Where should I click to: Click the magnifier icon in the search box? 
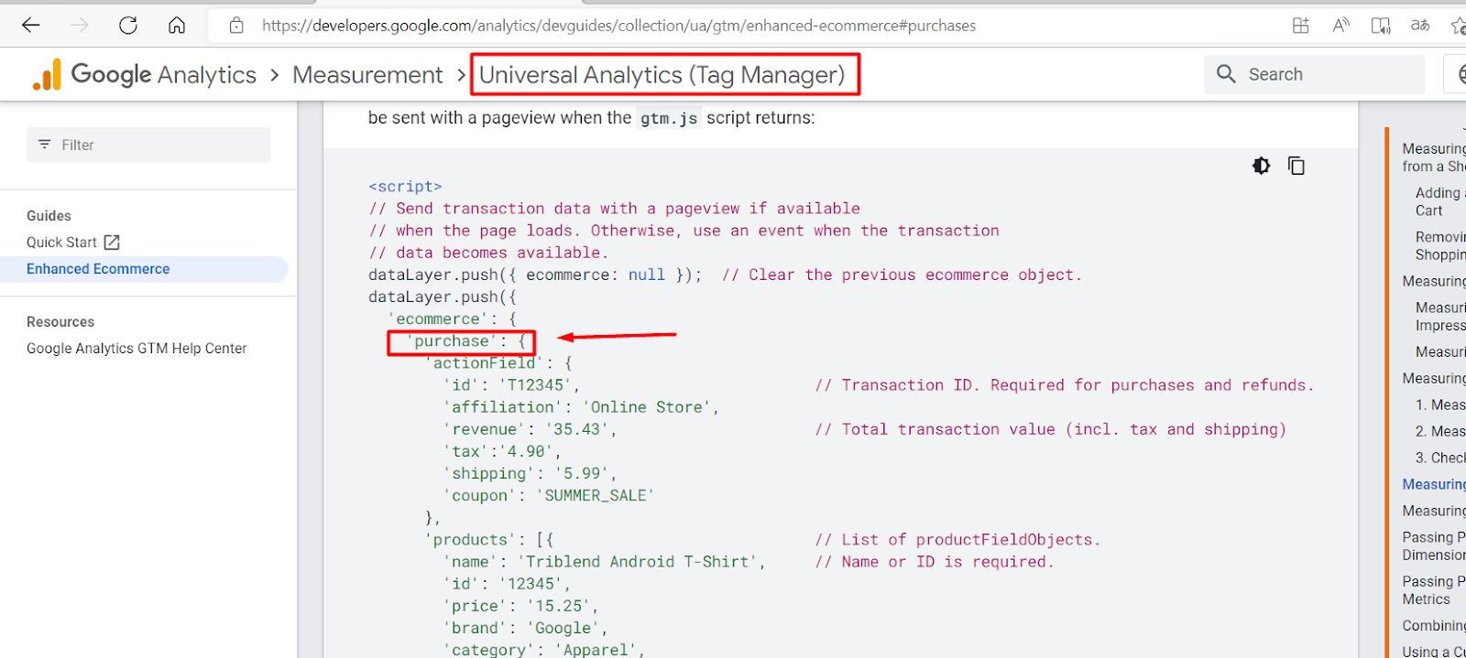click(1226, 74)
